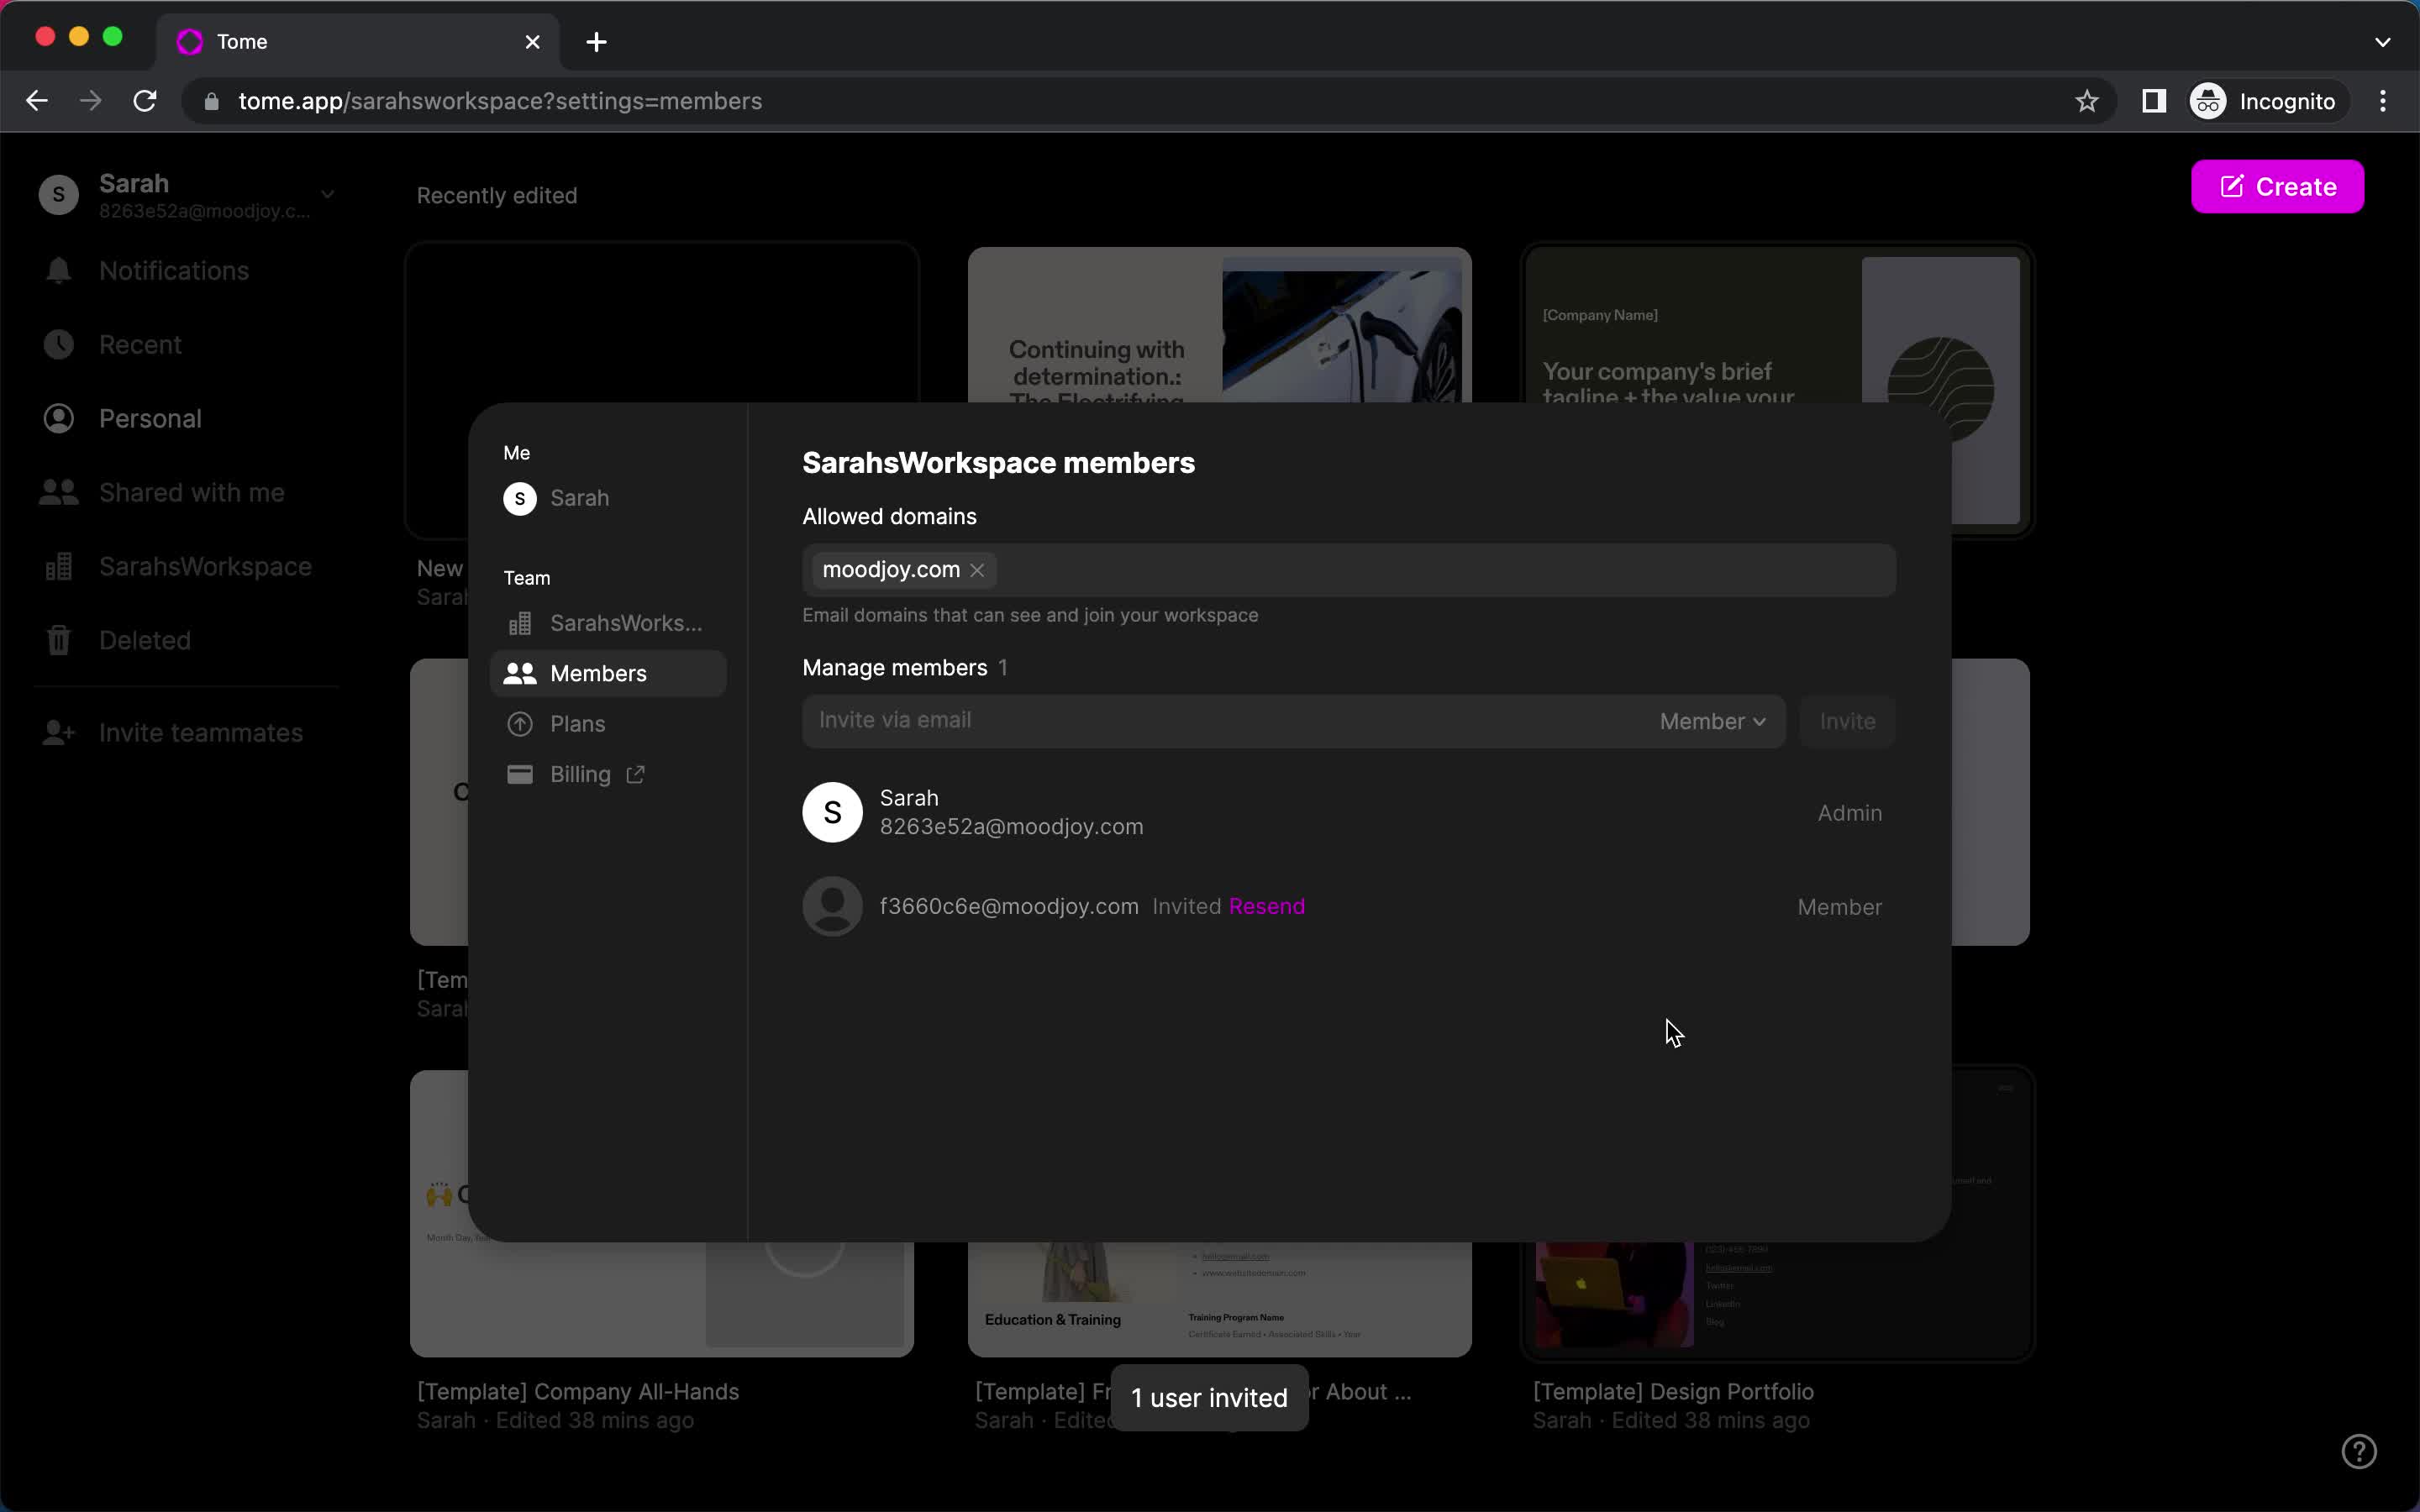Select the Plans settings option

pyautogui.click(x=576, y=723)
